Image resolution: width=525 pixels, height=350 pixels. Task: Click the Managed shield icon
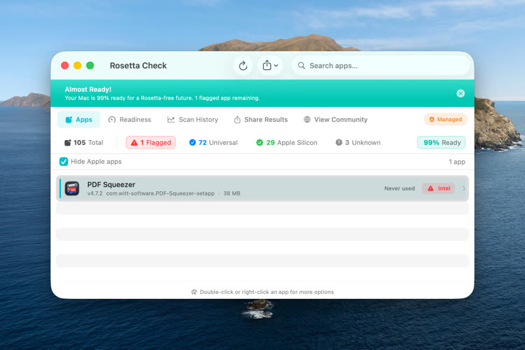pos(432,120)
